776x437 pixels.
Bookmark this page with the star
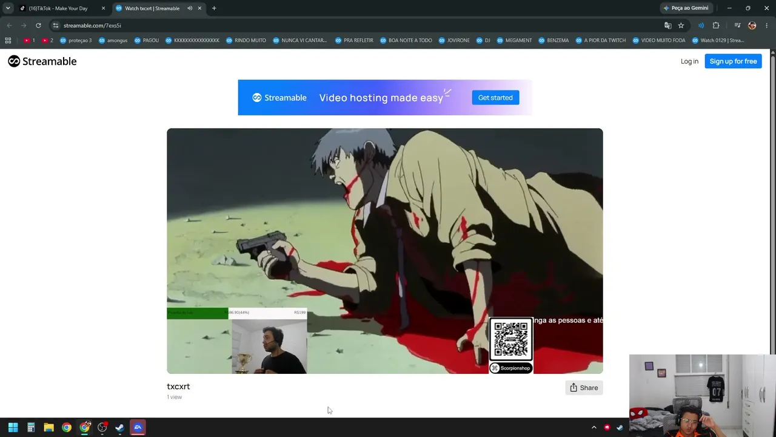coord(681,25)
